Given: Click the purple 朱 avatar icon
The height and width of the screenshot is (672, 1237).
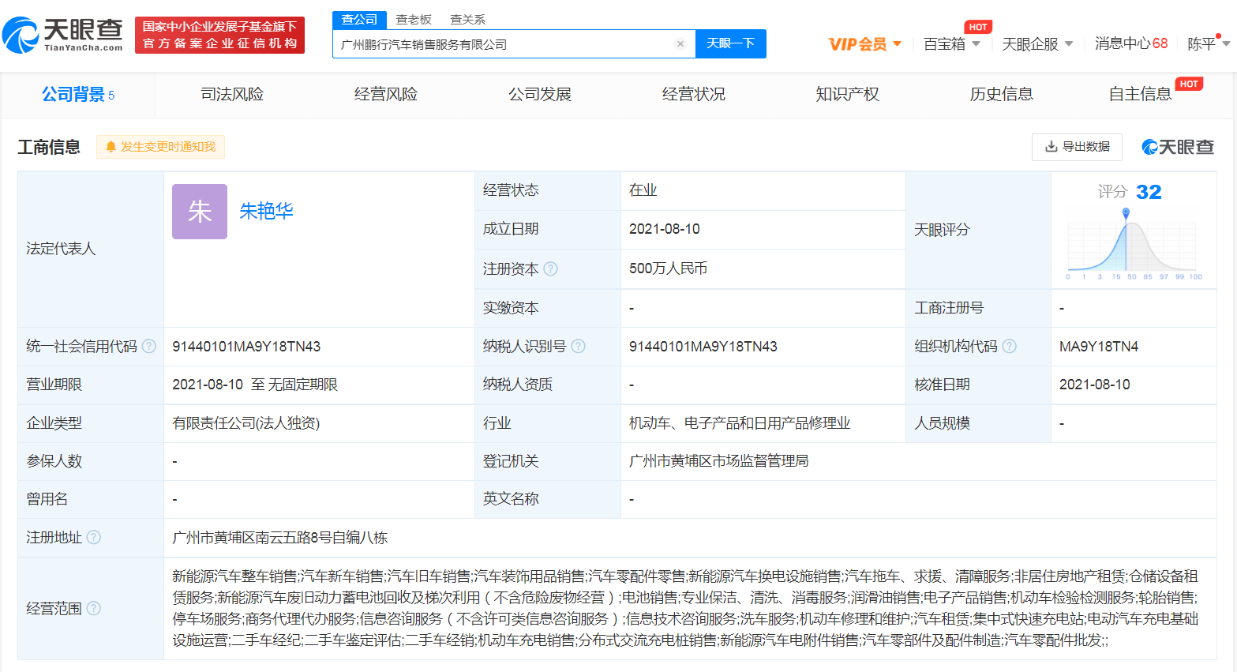Looking at the screenshot, I should point(199,211).
